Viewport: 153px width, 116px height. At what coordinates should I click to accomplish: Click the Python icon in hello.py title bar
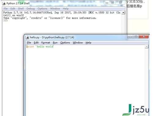pos(27,37)
